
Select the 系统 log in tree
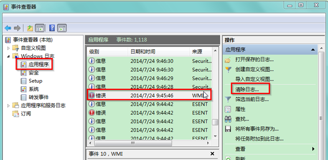coord(34,89)
